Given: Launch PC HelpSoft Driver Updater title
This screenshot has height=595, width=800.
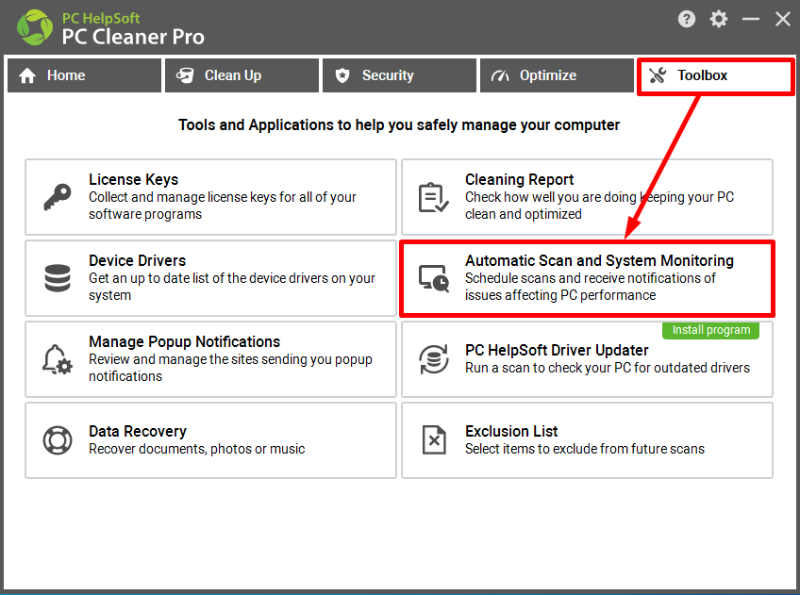Looking at the screenshot, I should click(x=557, y=350).
